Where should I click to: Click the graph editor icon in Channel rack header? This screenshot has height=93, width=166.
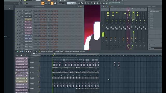point(79,6)
